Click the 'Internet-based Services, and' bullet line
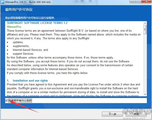 pyautogui.click(x=30, y=50)
